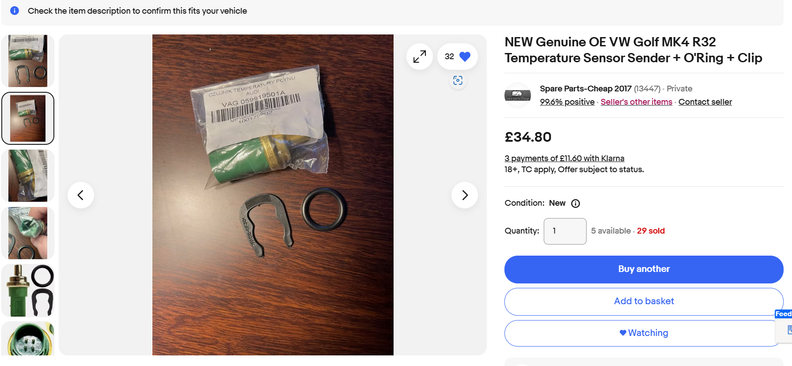Expand the product image to fullscreen
Viewport: 792px width, 366px height.
tap(419, 57)
